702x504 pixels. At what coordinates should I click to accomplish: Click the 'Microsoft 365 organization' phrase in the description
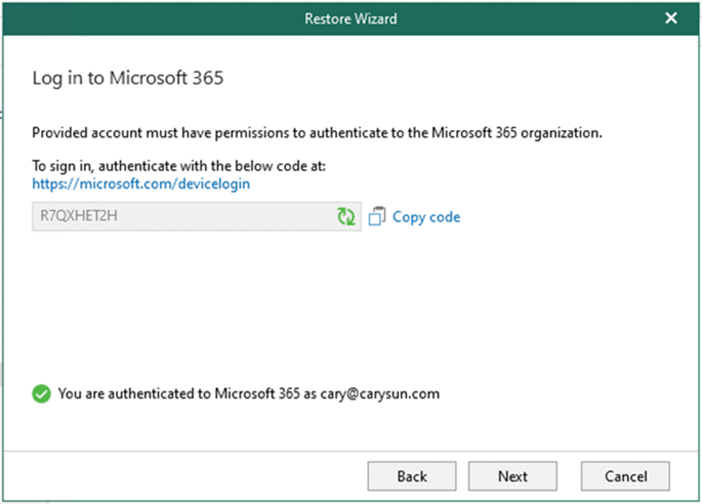(516, 134)
